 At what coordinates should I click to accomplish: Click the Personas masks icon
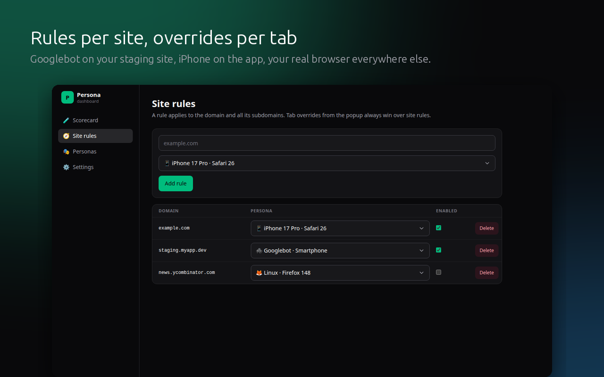(66, 151)
